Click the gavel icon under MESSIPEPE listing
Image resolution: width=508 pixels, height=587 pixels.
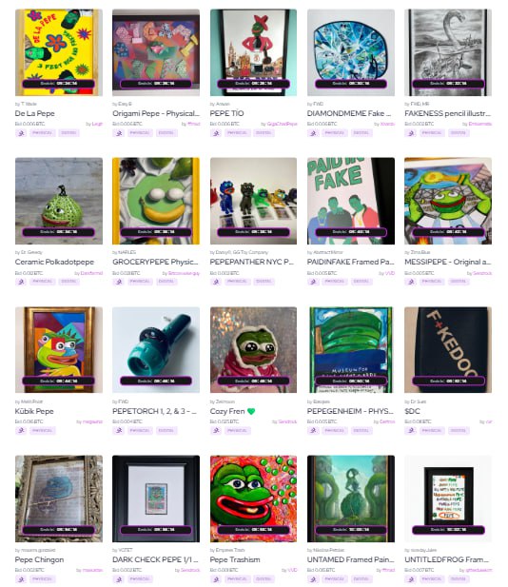[x=410, y=282]
